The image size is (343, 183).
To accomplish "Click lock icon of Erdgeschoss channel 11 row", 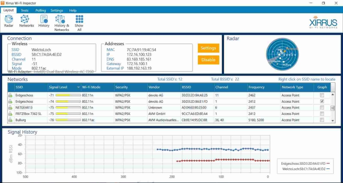I will tap(10, 95).
